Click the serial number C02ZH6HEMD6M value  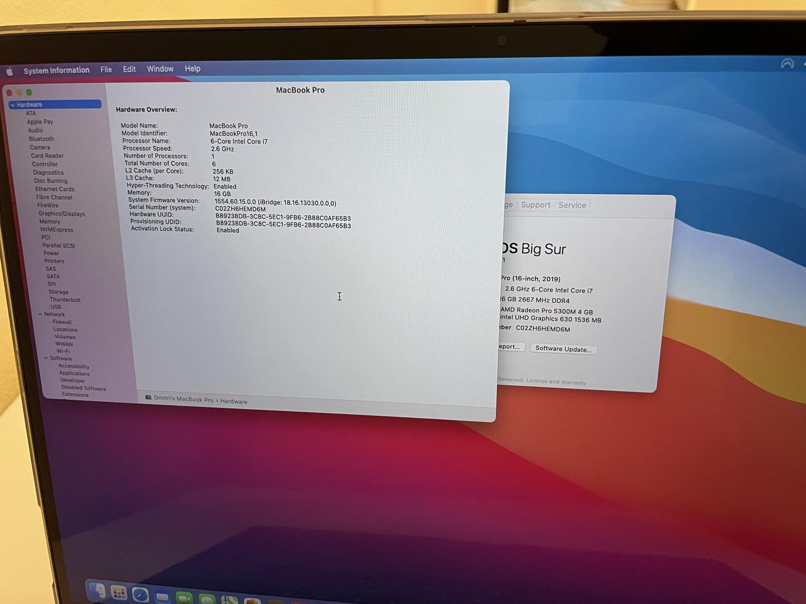(x=241, y=209)
